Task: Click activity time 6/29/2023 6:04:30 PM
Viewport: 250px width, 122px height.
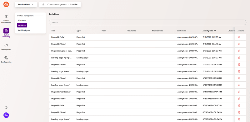Action: pos(212,106)
